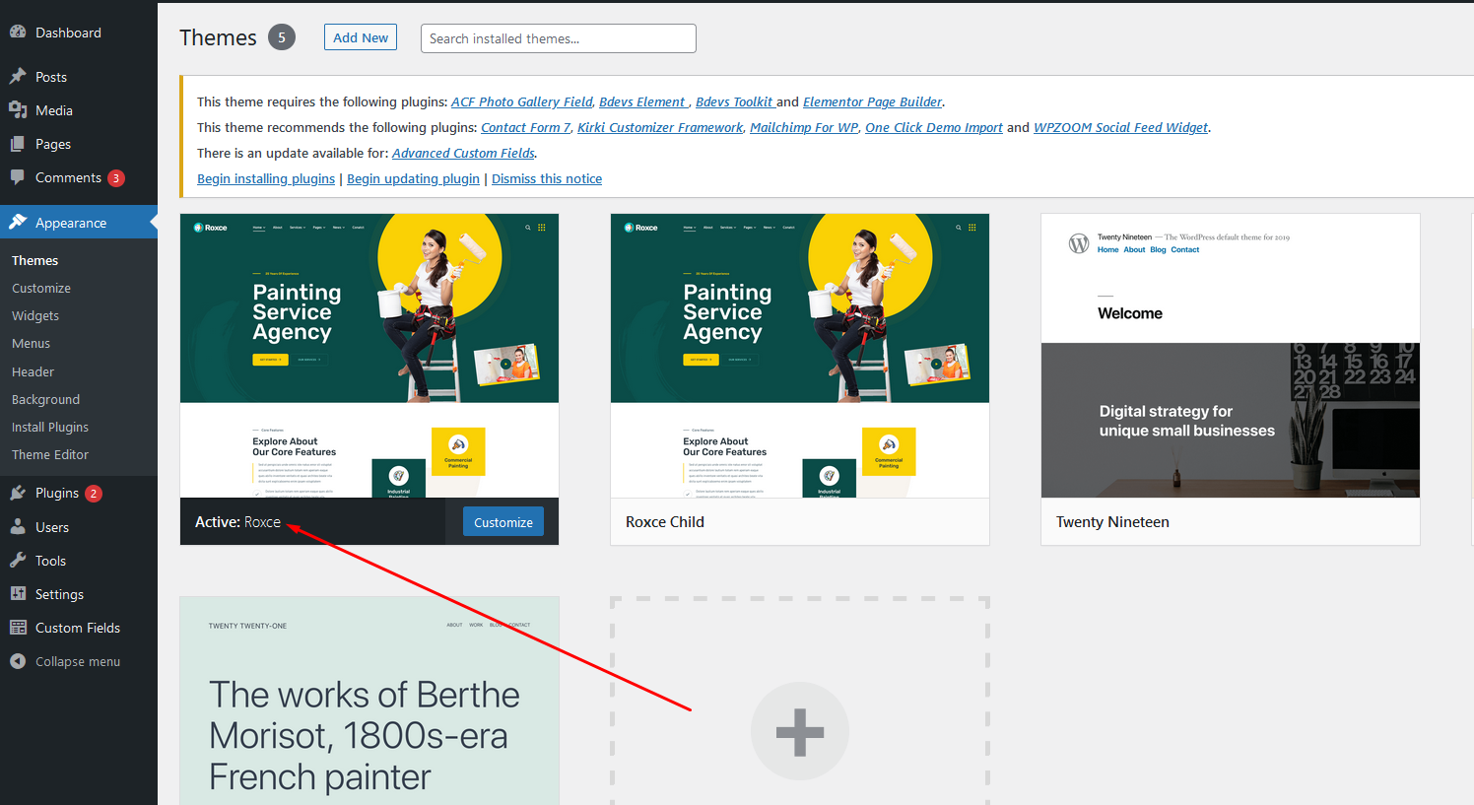The image size is (1474, 805).
Task: Click the Comments speech bubble icon
Action: (18, 177)
